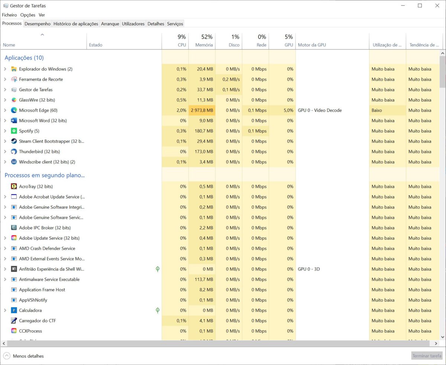Viewport: 446px width, 365px height.
Task: Click the scroll down arrow of process list
Action: (442, 337)
